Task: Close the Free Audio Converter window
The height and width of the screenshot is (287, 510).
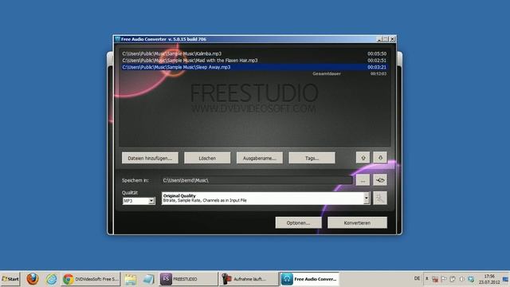Action: 392,39
